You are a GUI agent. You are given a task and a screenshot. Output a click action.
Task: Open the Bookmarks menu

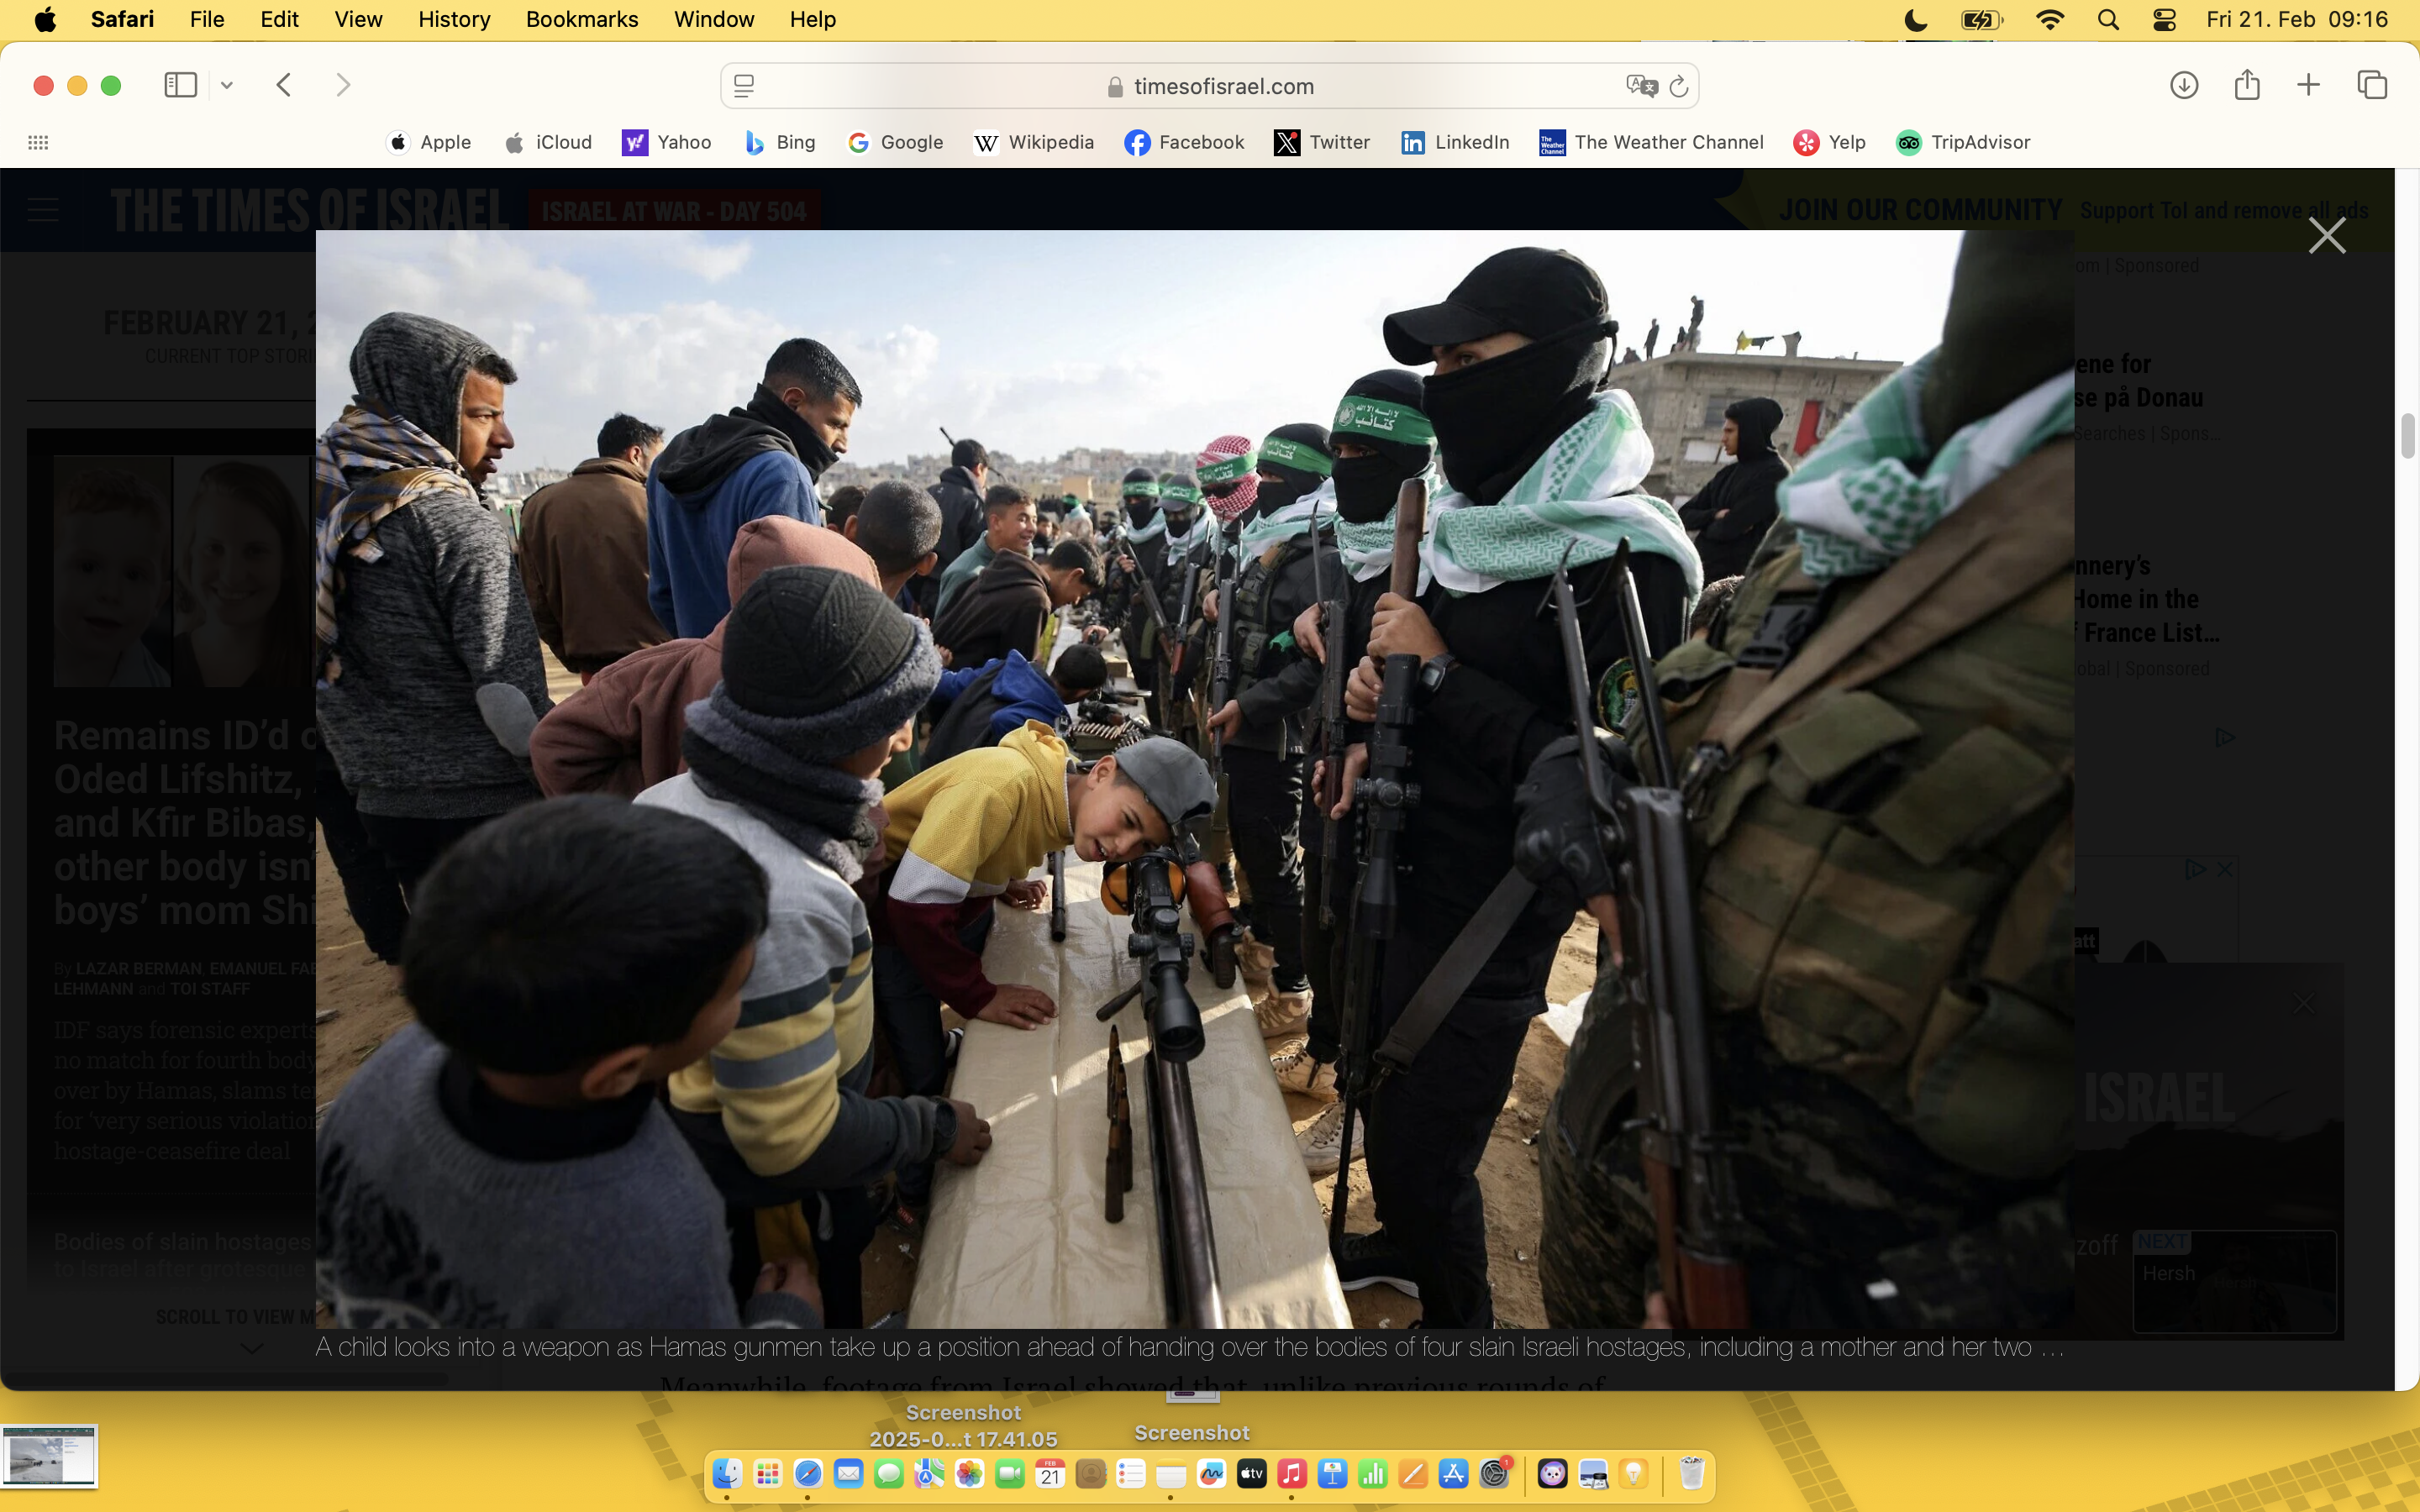582,19
